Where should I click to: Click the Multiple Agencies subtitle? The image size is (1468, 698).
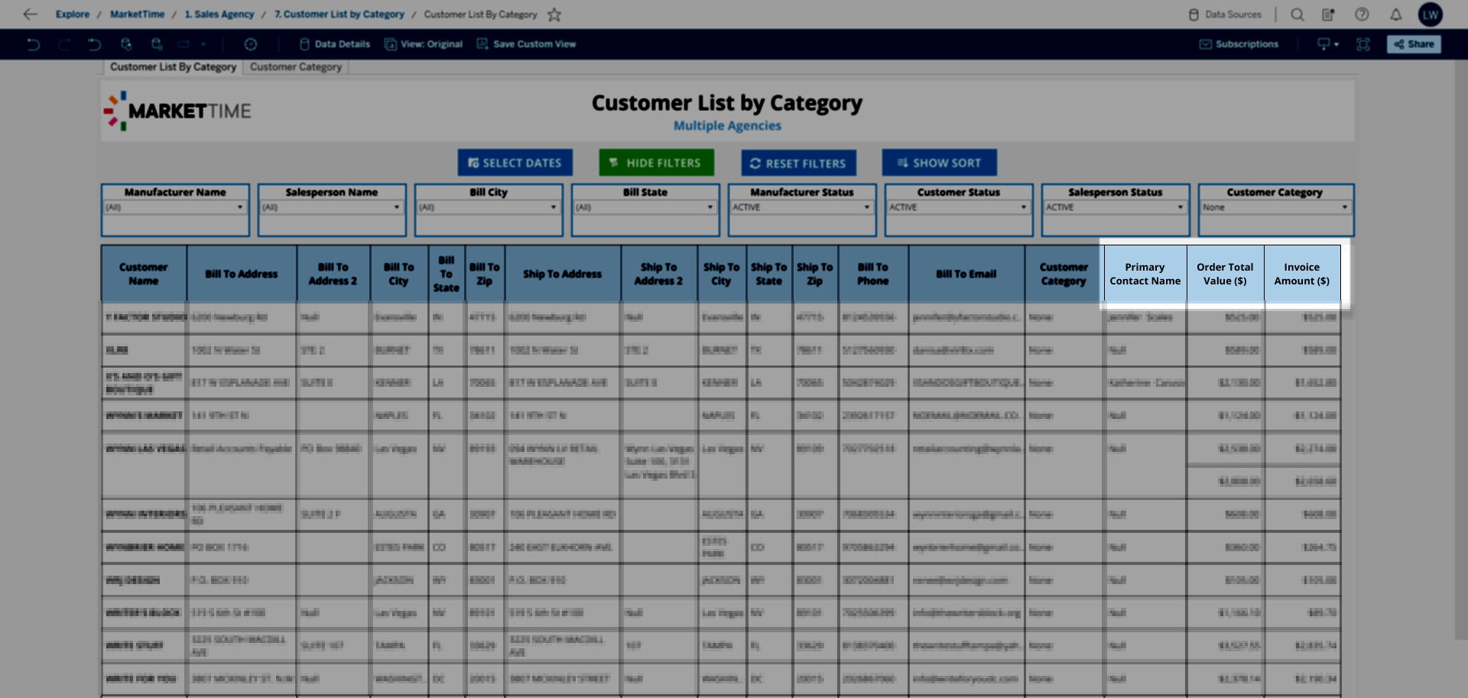pyautogui.click(x=727, y=125)
